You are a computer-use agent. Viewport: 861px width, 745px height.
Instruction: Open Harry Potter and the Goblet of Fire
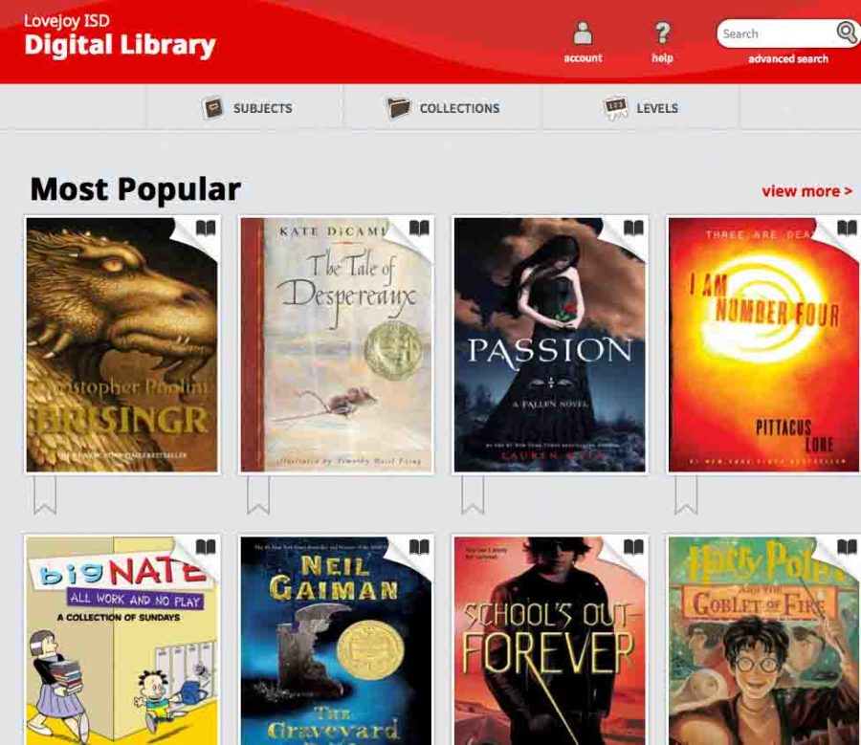pos(763,641)
